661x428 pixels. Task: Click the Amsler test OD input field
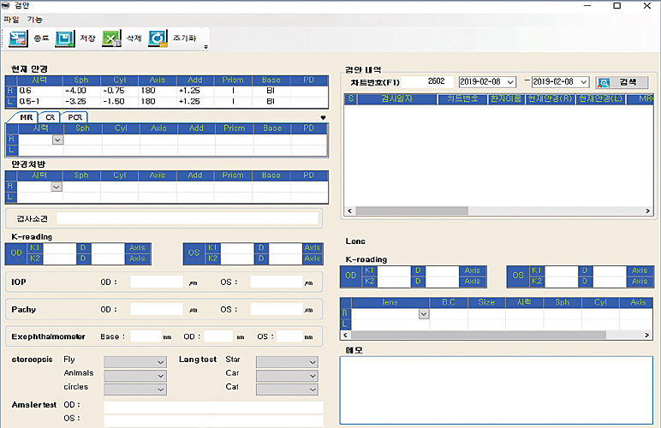coord(214,407)
